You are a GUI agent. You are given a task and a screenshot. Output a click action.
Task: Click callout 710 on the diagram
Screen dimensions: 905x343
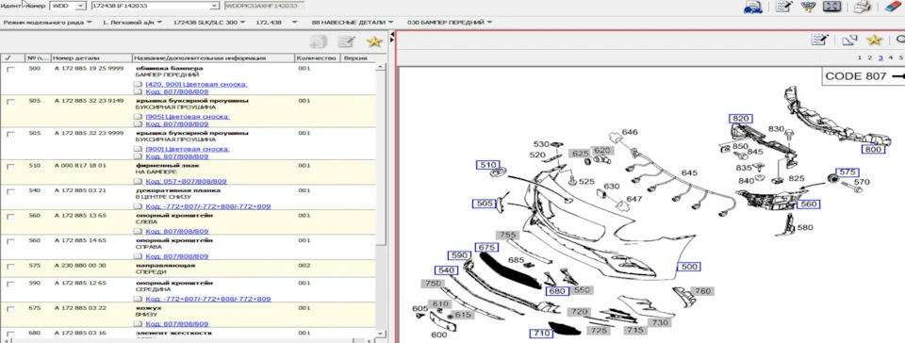click(x=541, y=334)
